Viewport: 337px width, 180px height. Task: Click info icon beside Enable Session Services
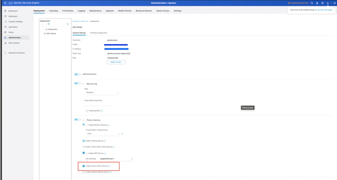[x=109, y=125]
